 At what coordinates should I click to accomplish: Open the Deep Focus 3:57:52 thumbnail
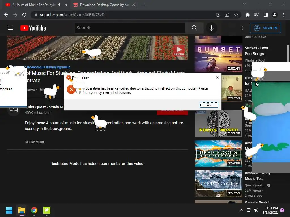218,184
